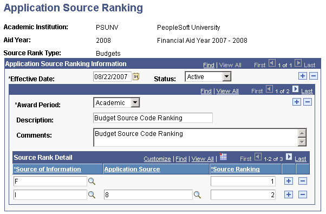326x214 pixels.
Task: Delete the Source Ranking 1 row
Action: point(303,181)
